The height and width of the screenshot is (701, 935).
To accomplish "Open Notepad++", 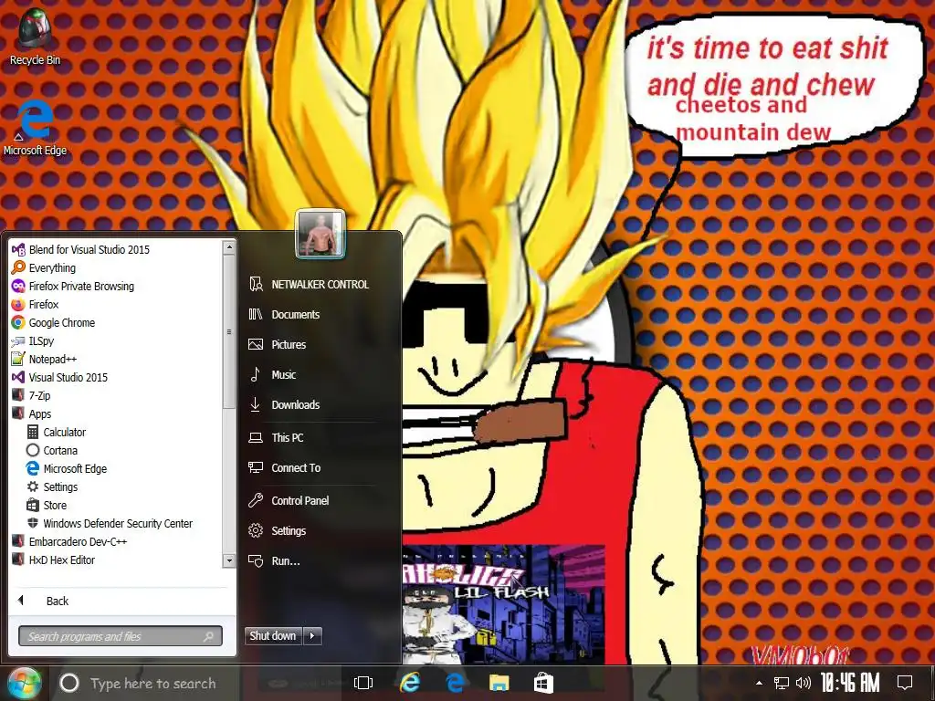I will click(x=44, y=360).
